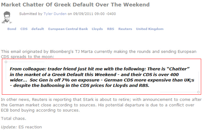This screenshot has height=130, width=204.
Task: Click the quote box top-left corner circle
Action: point(6,62)
